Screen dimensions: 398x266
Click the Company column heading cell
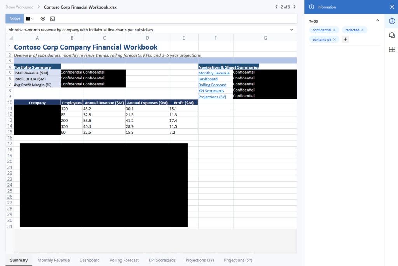(37, 103)
